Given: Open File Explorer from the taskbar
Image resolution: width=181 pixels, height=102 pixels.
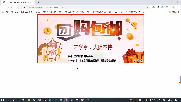Looking at the screenshot, I should (61, 100).
